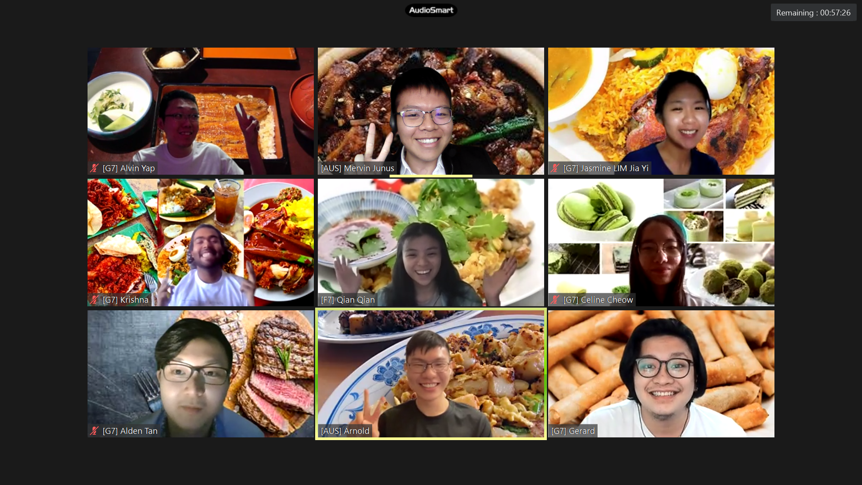
Task: Select Arnold's highlighted video tile
Action: 431,374
